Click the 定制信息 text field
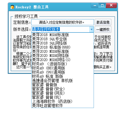The height and width of the screenshot is (113, 131). [63, 22]
